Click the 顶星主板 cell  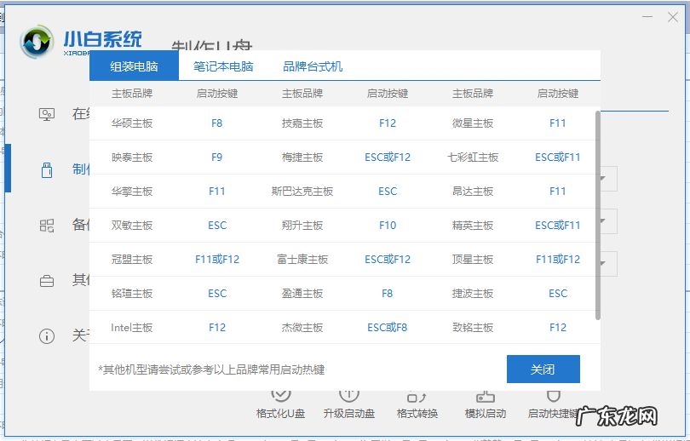pyautogui.click(x=473, y=260)
